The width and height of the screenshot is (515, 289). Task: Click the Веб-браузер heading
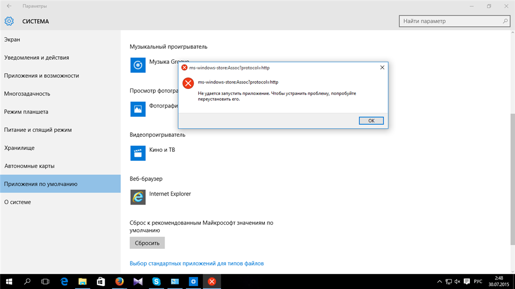146,178
